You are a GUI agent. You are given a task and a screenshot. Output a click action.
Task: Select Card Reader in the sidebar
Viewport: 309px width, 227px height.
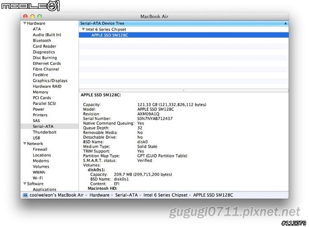[44, 46]
